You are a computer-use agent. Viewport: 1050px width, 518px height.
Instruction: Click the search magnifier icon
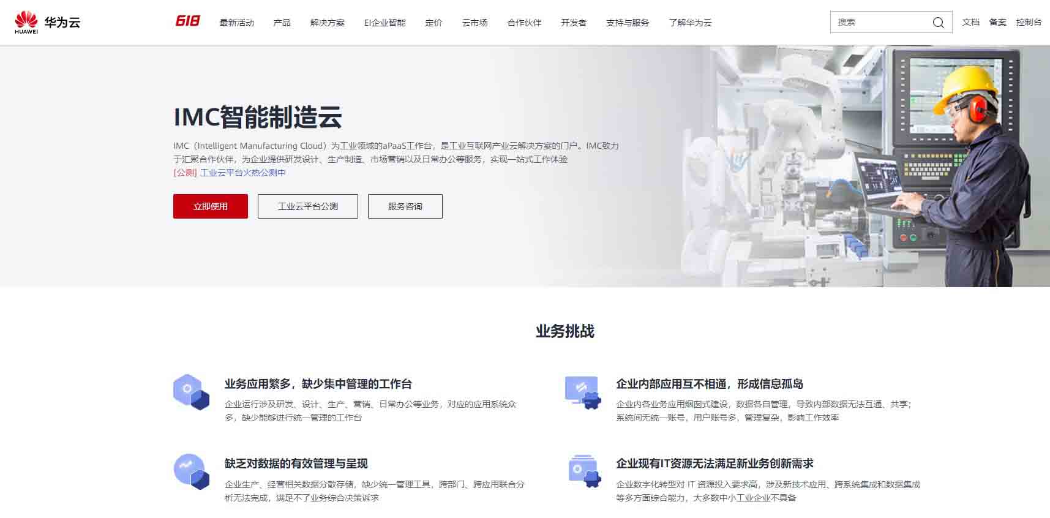[x=938, y=23]
